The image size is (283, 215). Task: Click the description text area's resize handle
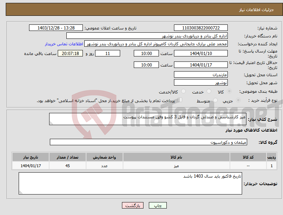click(51, 123)
